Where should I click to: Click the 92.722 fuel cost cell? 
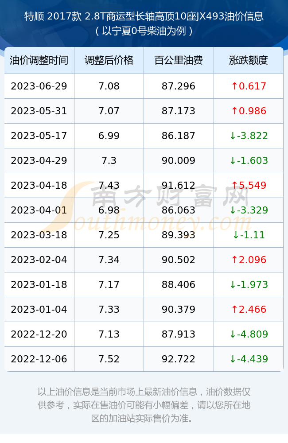[179, 359]
